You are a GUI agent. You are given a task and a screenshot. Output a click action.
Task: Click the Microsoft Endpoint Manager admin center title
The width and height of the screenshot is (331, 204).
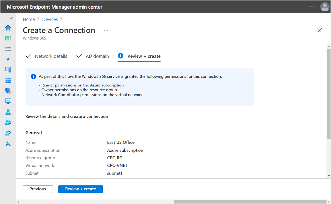pos(54,7)
